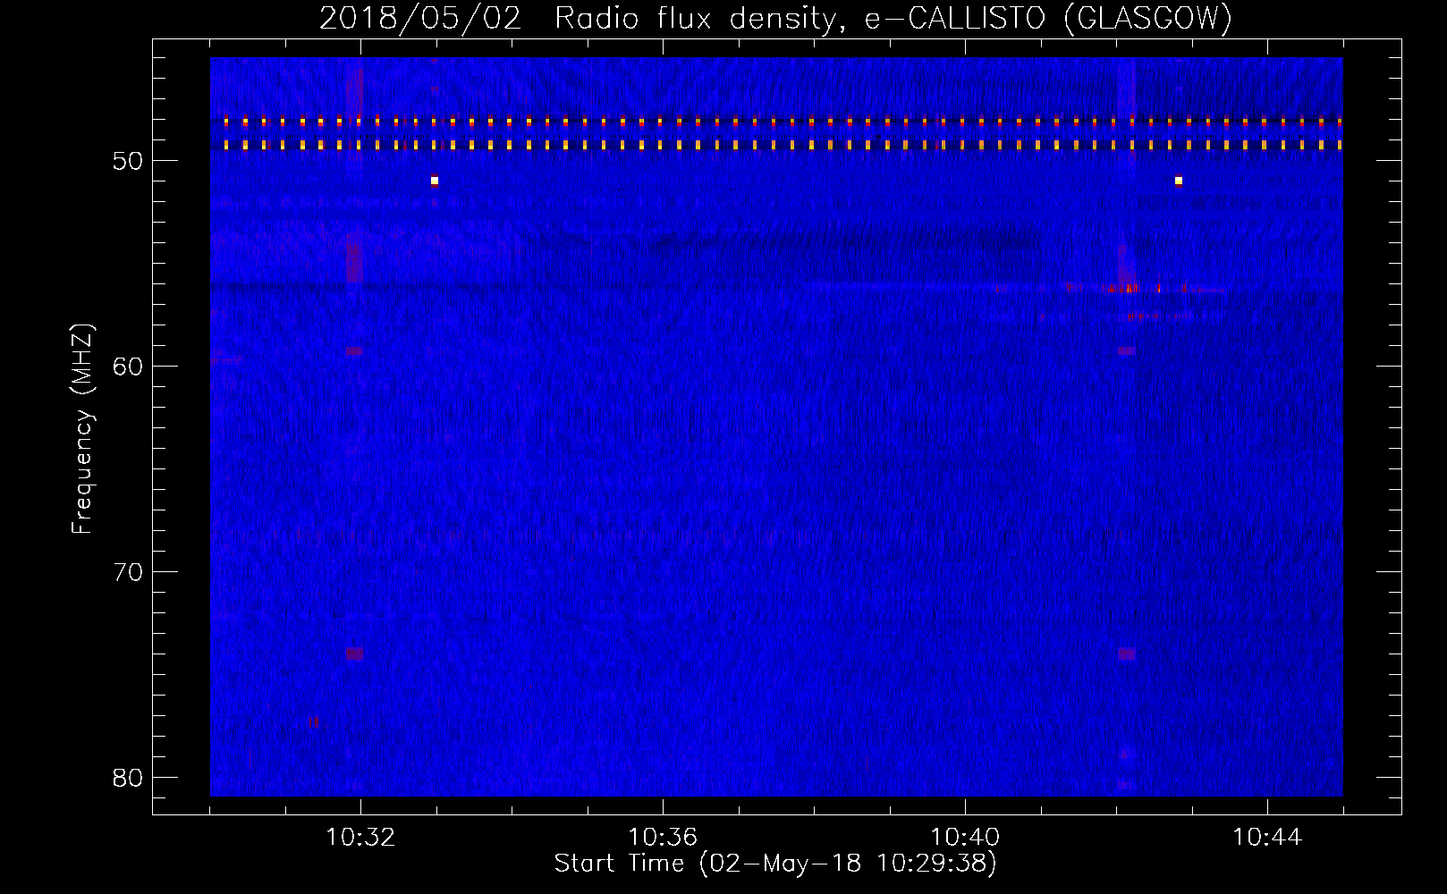Click the '10:44' time tick label
Viewport: 1447px width, 894px height.
[1267, 838]
